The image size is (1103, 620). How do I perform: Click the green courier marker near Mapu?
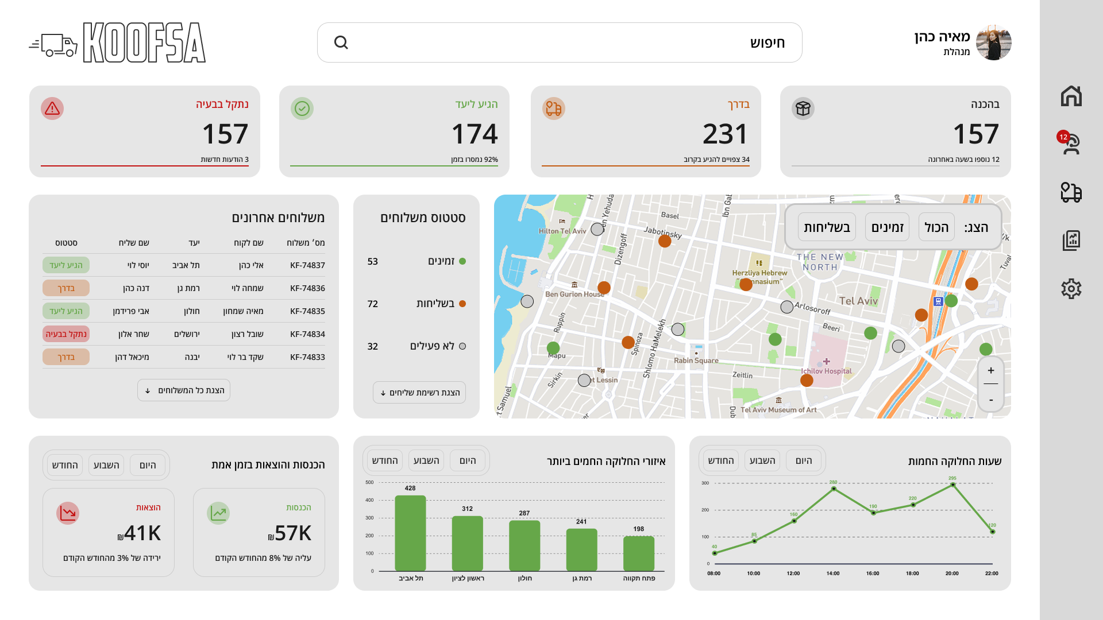553,348
